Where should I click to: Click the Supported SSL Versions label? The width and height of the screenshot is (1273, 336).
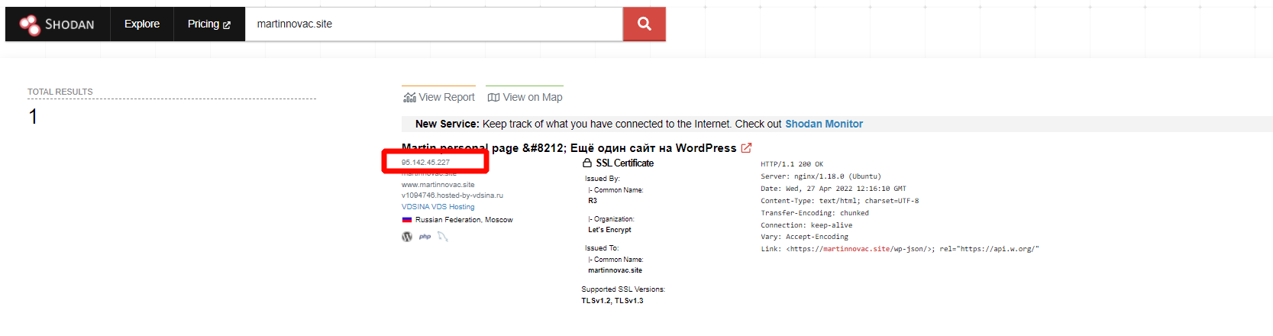click(x=623, y=289)
